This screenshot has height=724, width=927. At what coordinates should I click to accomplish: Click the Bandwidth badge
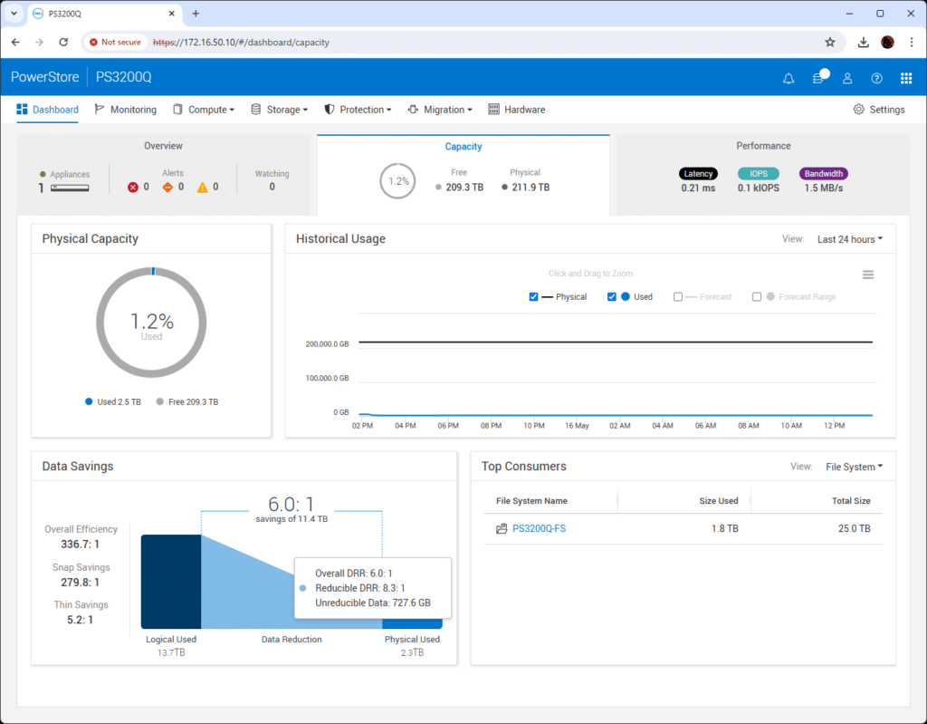tap(824, 173)
